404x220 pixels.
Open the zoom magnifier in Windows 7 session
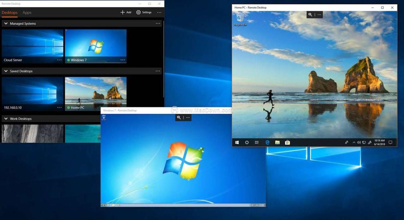pos(179,117)
